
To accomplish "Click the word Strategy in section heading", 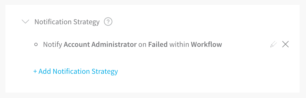I will pyautogui.click(x=87, y=22).
